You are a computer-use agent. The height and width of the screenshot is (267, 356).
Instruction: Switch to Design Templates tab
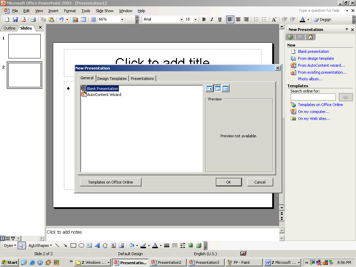click(x=112, y=79)
